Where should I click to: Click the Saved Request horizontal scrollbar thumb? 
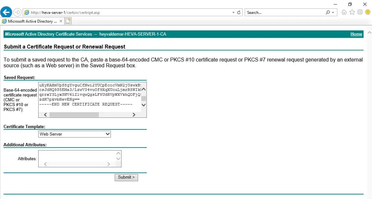[74, 115]
